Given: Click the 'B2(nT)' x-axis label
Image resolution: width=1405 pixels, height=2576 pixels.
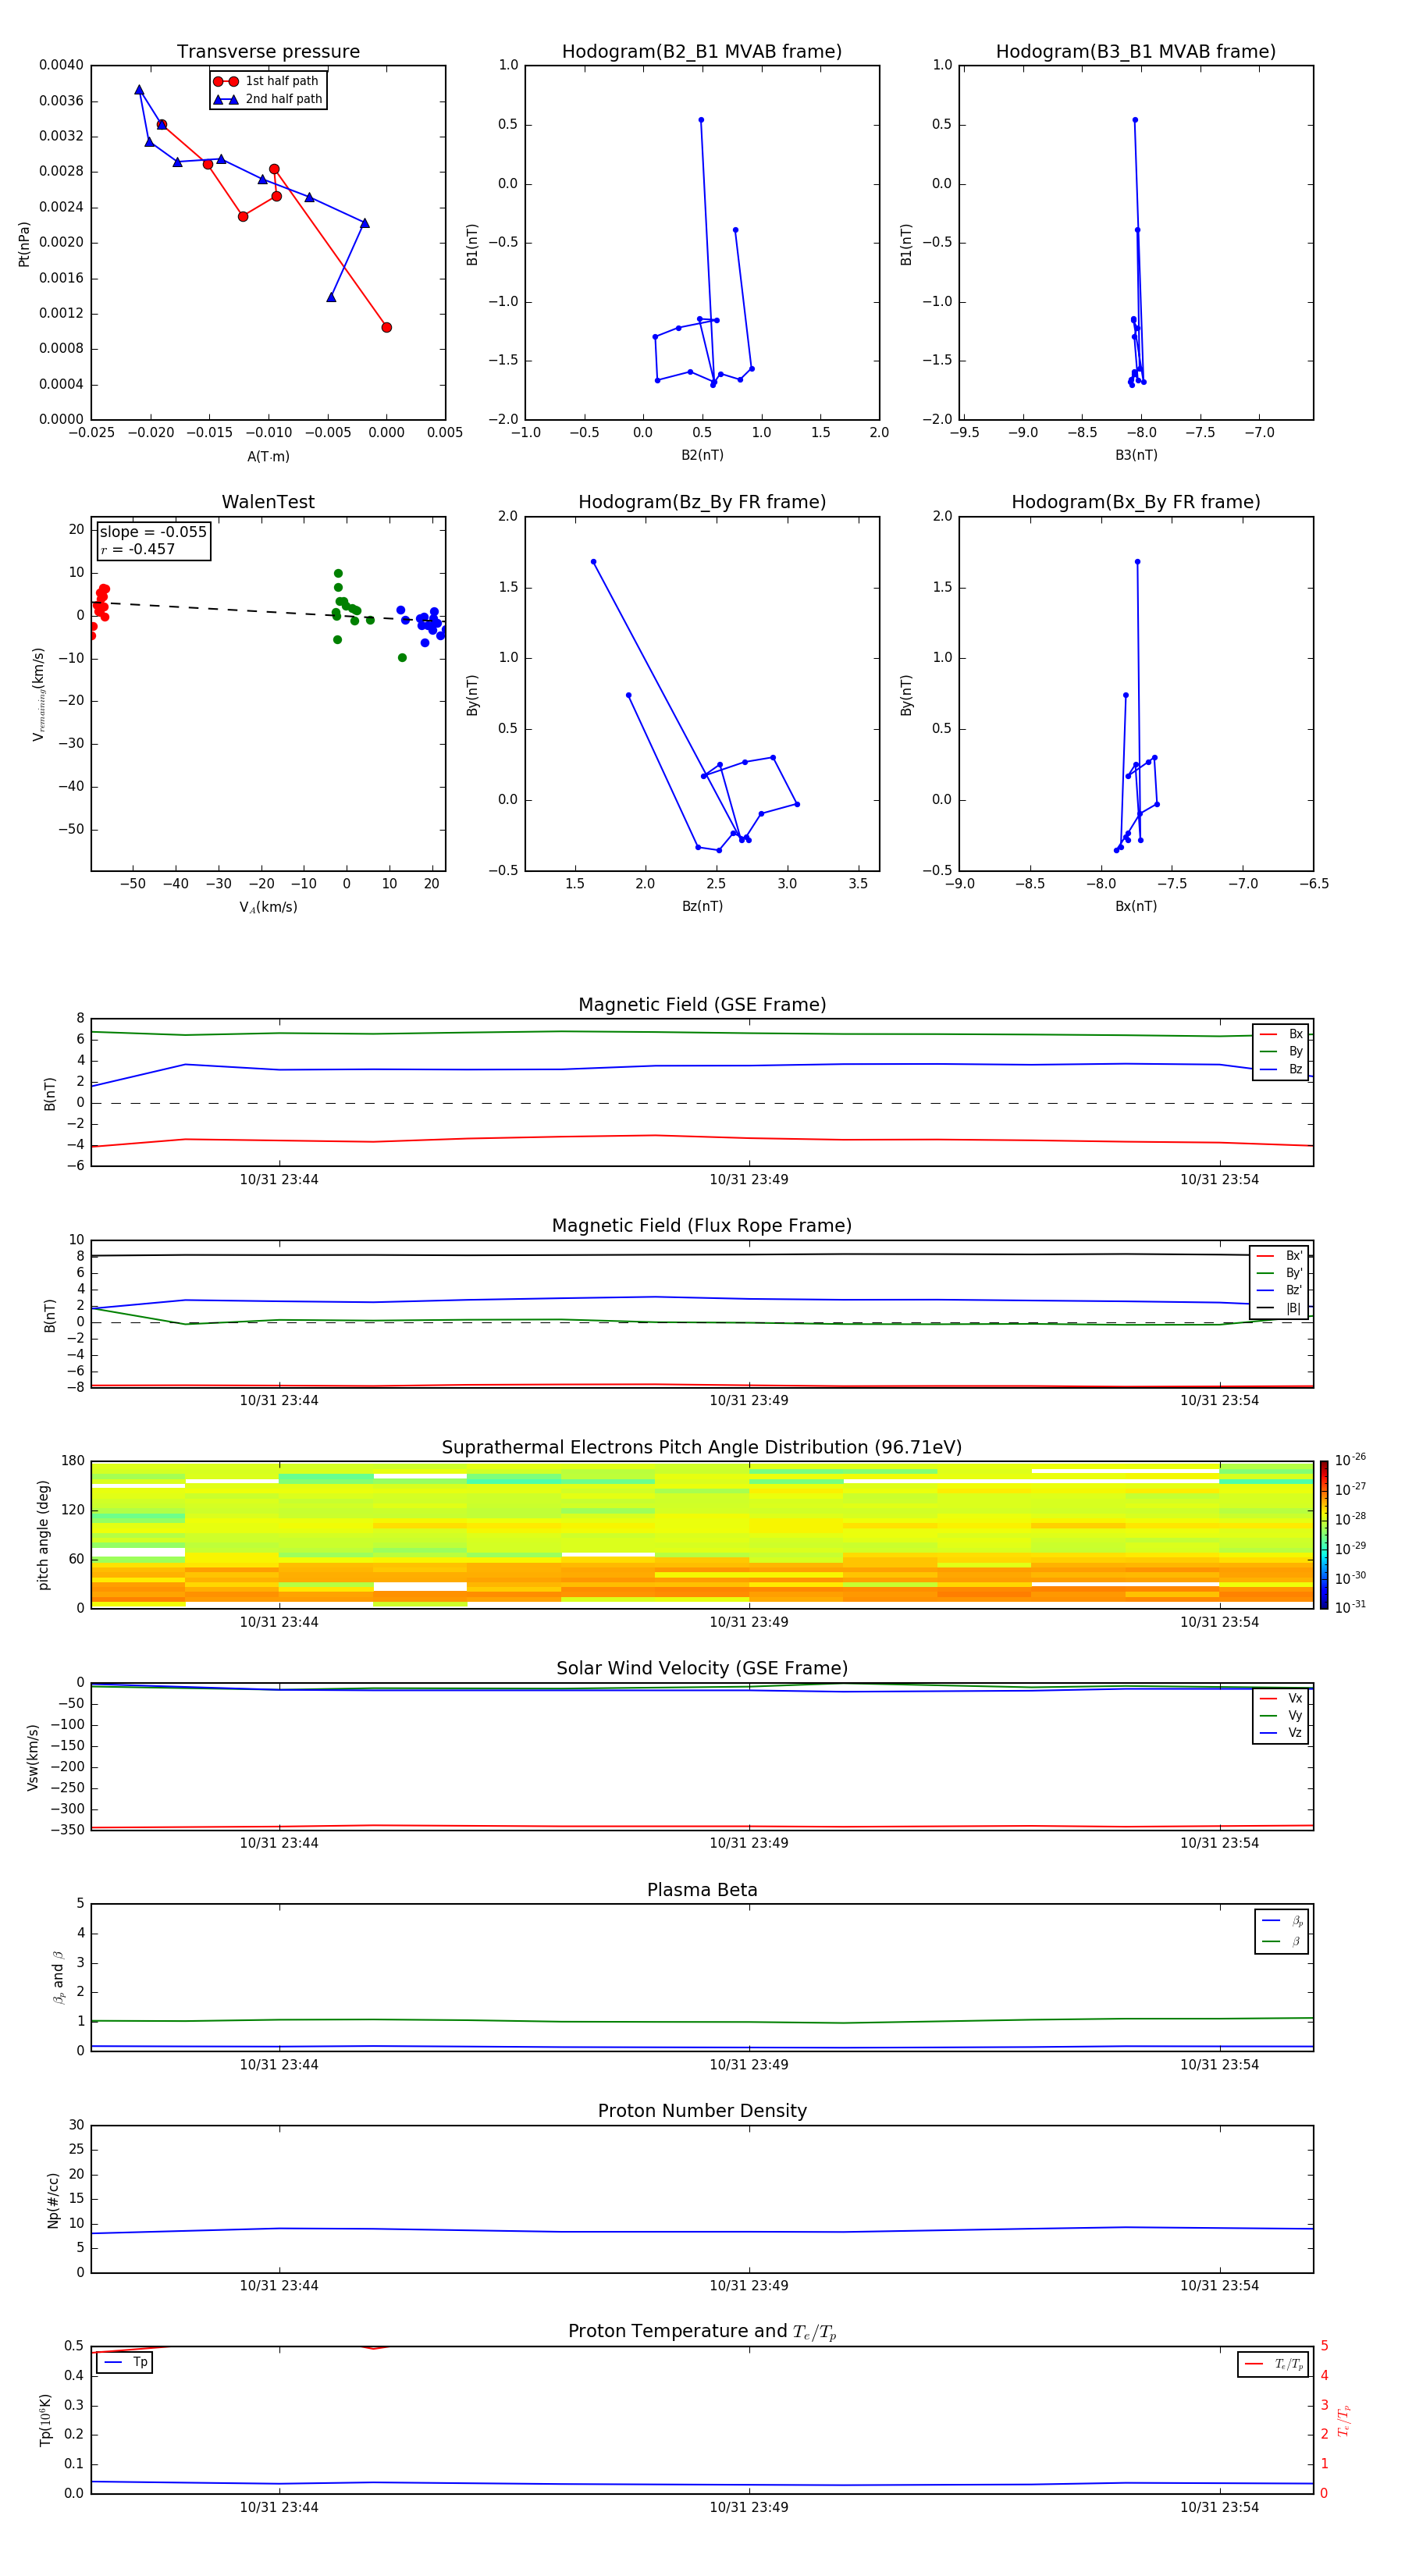Looking at the screenshot, I should (x=702, y=455).
